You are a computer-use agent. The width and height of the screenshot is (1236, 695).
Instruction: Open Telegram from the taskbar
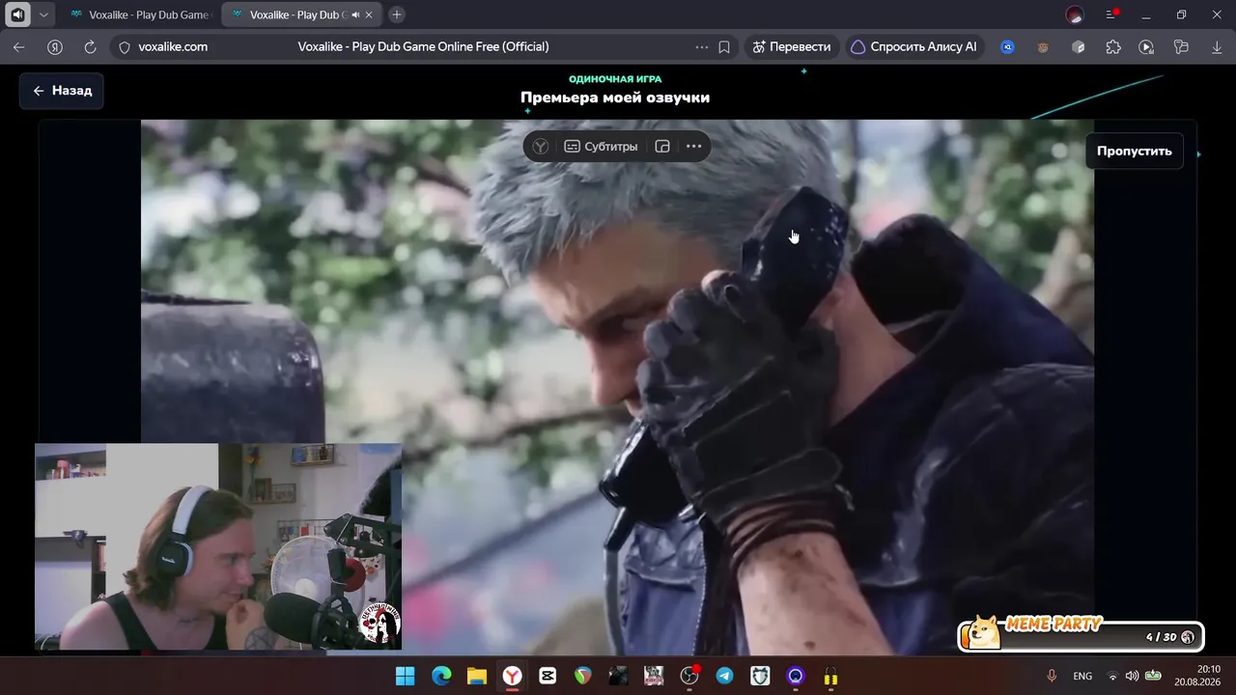[724, 676]
